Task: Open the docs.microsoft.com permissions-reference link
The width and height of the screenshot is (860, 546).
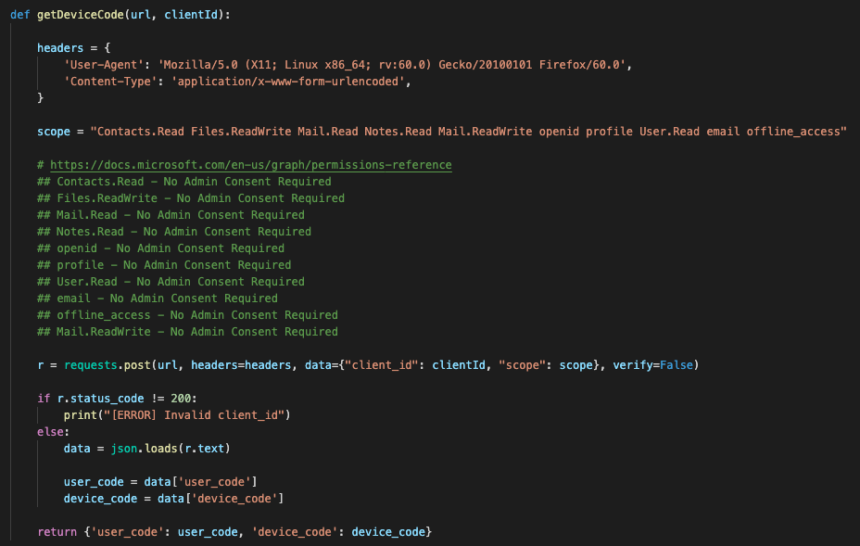Action: click(x=250, y=165)
